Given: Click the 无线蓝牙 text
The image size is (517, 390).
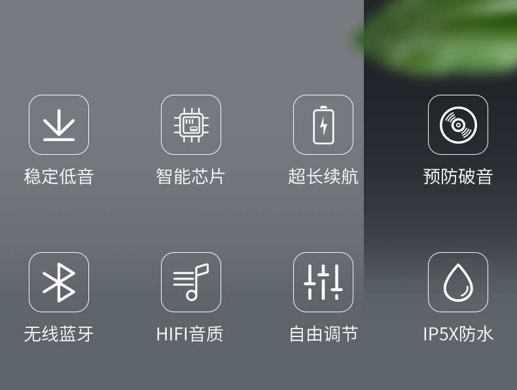Looking at the screenshot, I should [x=59, y=334].
